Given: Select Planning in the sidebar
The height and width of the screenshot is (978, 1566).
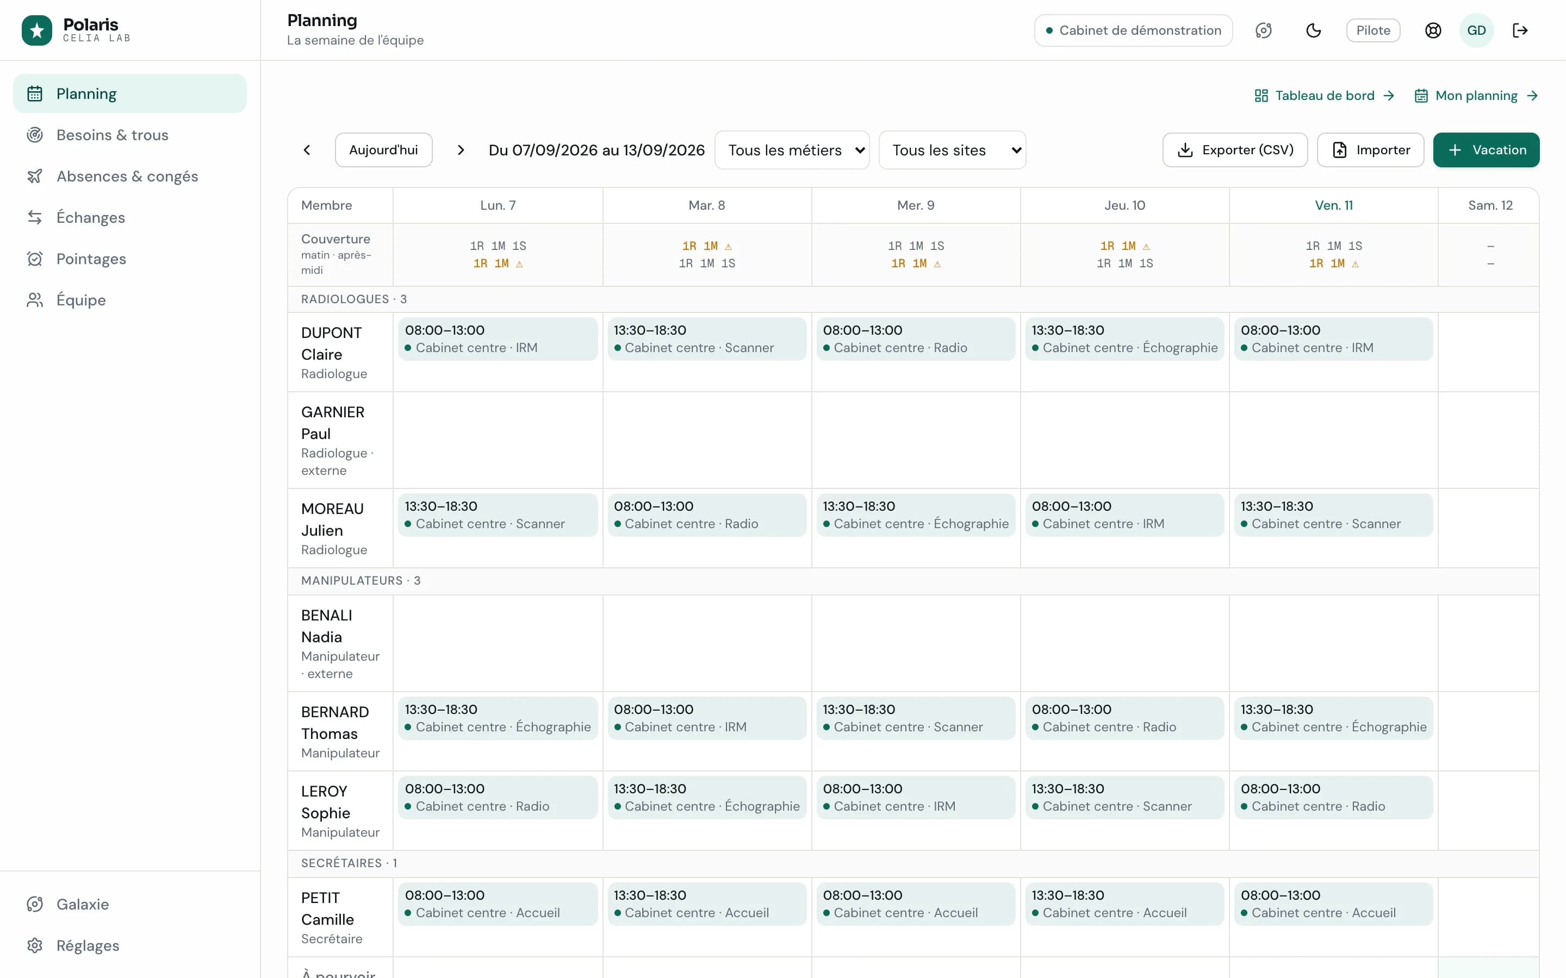Looking at the screenshot, I should [x=130, y=94].
